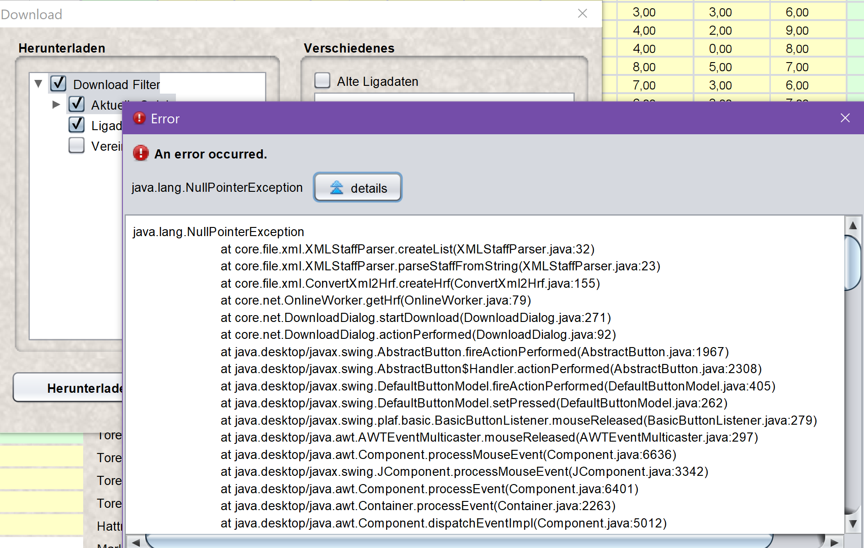This screenshot has width=864, height=548.
Task: Toggle the Ligad tree item checkbox
Action: [77, 125]
